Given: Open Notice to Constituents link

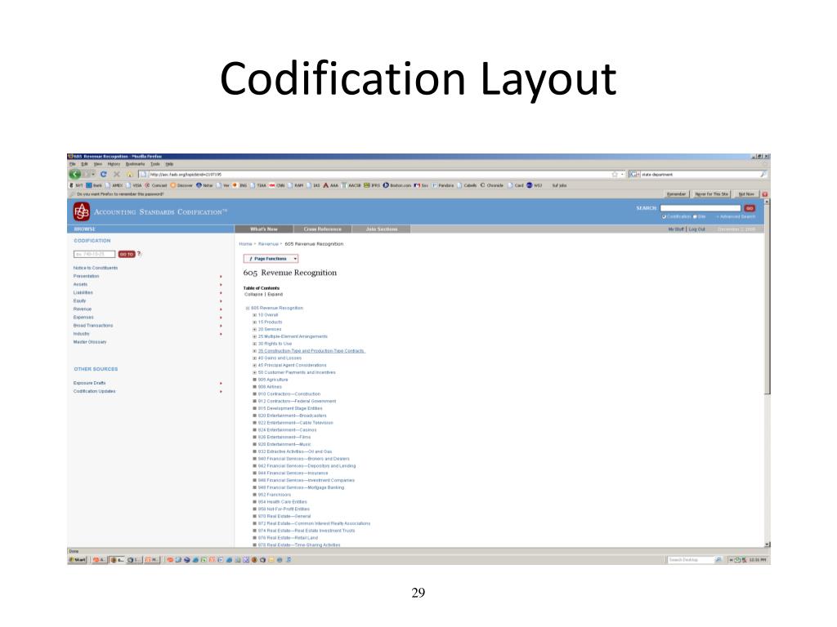Looking at the screenshot, I should (96, 268).
